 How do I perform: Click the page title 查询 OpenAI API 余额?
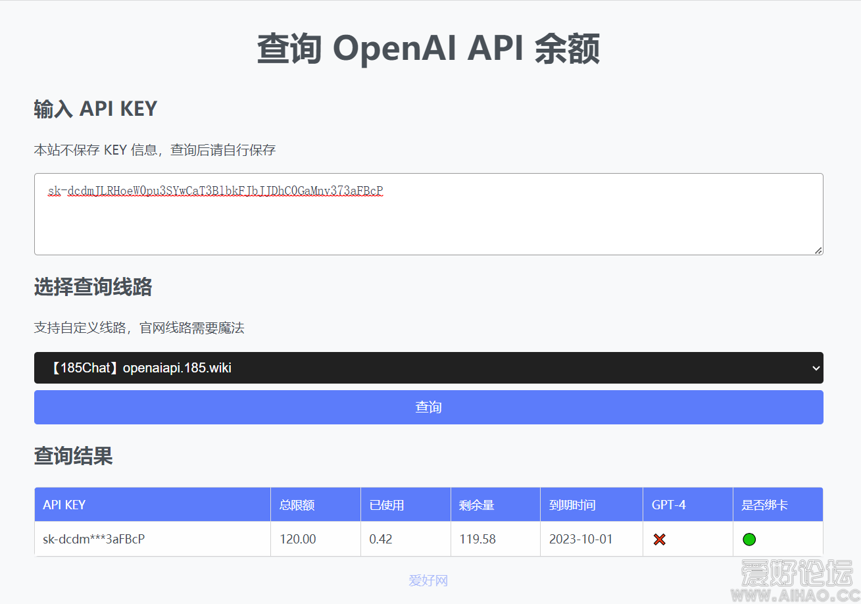point(428,49)
